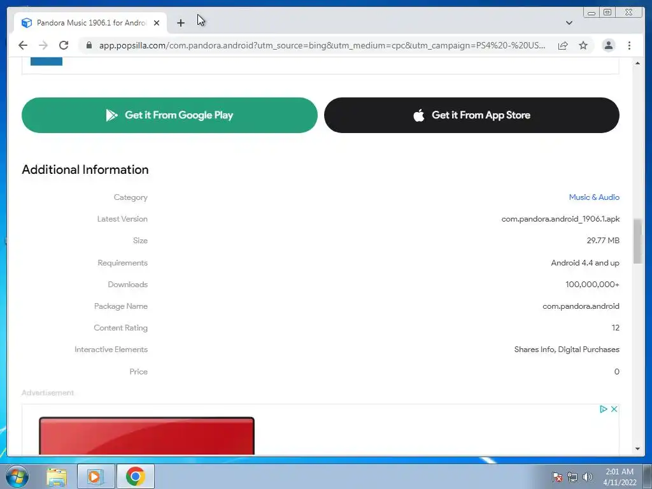Viewport: 652px width, 489px height.
Task: Go back to the previous page
Action: [23, 45]
